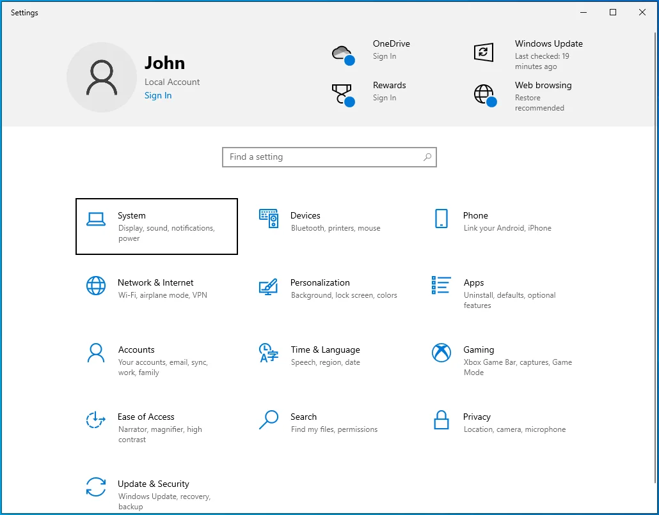Open the Rewards header label
Screen dimensions: 659x515
389,85
